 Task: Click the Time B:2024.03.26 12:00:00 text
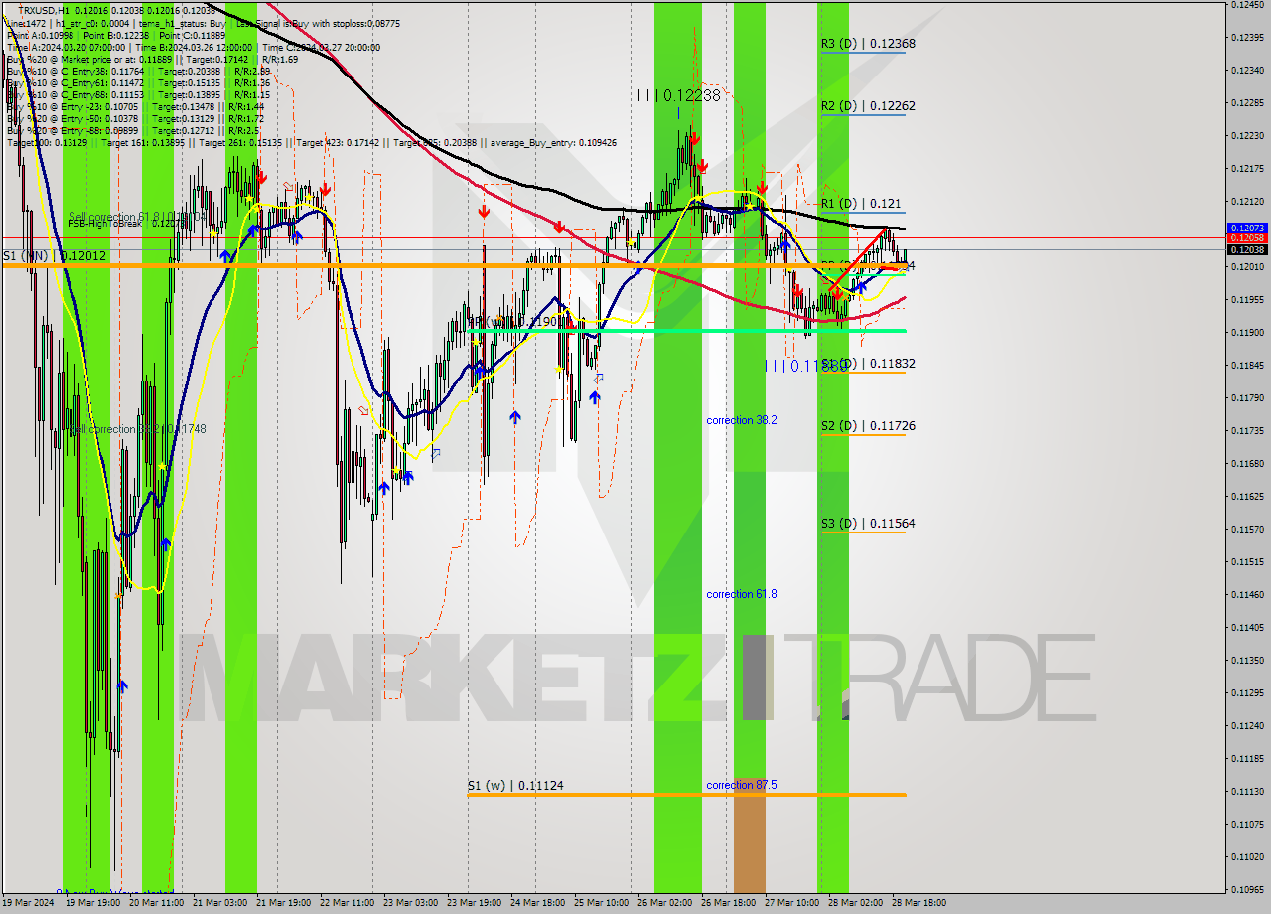(193, 47)
